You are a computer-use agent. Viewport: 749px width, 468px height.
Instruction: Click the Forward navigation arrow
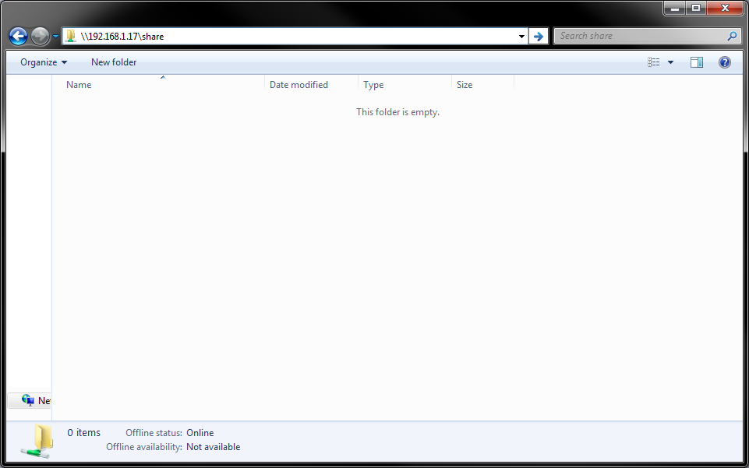tap(40, 36)
